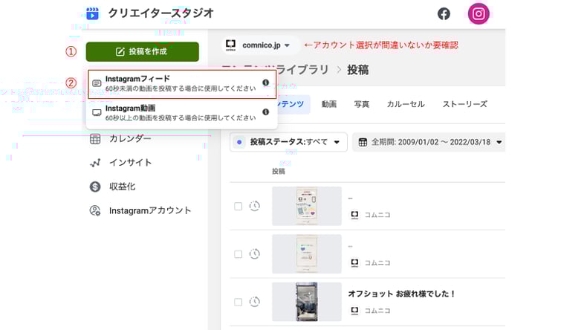587x330 pixels.
Task: Switch to the カルーセル tab
Action: point(406,104)
